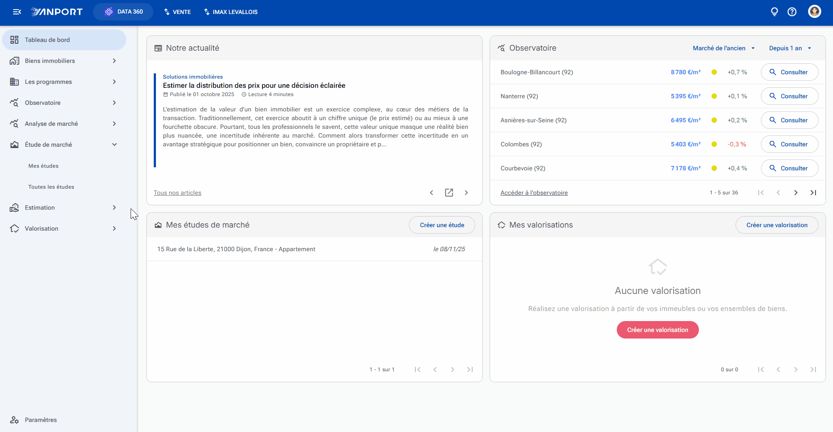Click the Colombes yellow status dot

(x=714, y=144)
